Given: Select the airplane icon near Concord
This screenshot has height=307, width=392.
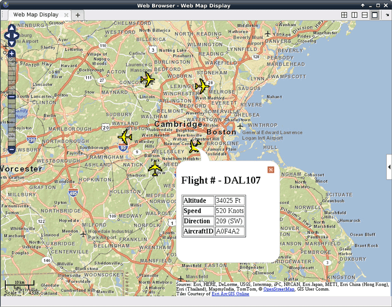Looking at the screenshot, I should tap(148, 80).
